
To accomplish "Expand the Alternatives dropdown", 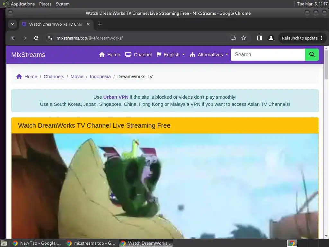I will pyautogui.click(x=209, y=55).
